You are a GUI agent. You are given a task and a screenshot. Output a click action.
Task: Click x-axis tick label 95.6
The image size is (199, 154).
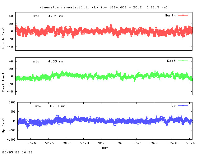point(49,143)
